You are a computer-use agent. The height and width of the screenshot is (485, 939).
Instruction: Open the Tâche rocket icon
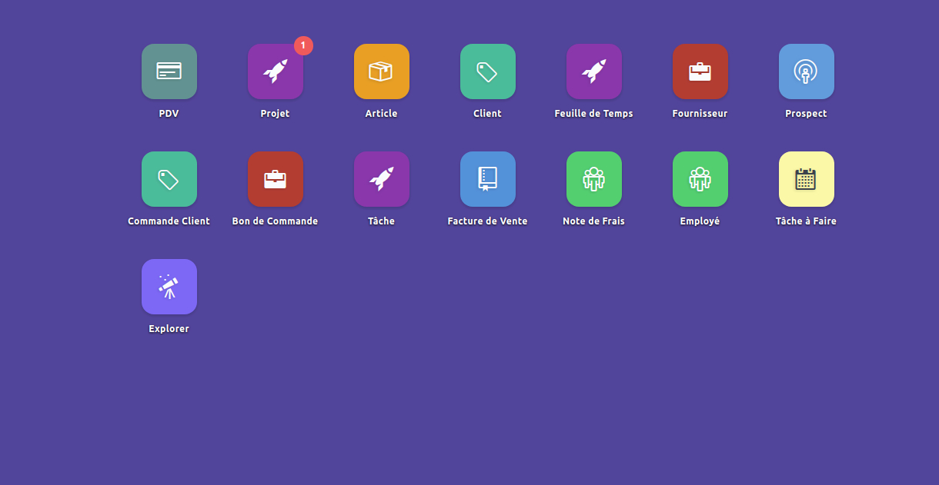pyautogui.click(x=382, y=179)
